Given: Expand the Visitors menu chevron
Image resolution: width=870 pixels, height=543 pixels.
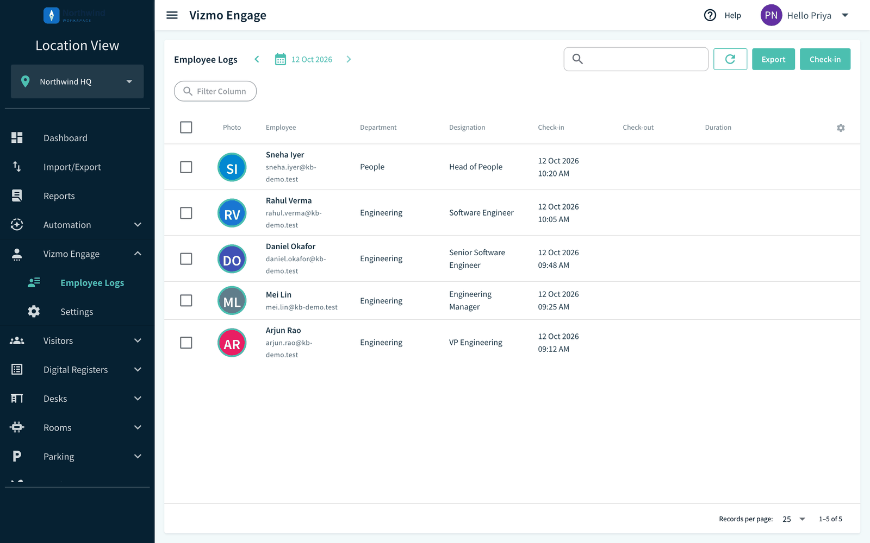Looking at the screenshot, I should pos(138,340).
